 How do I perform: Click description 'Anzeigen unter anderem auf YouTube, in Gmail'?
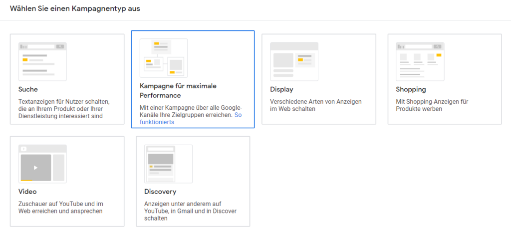(x=190, y=211)
